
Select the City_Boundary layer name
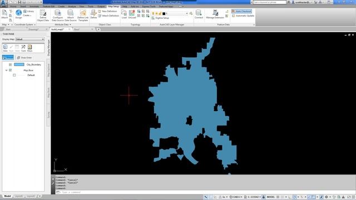(x=34, y=64)
